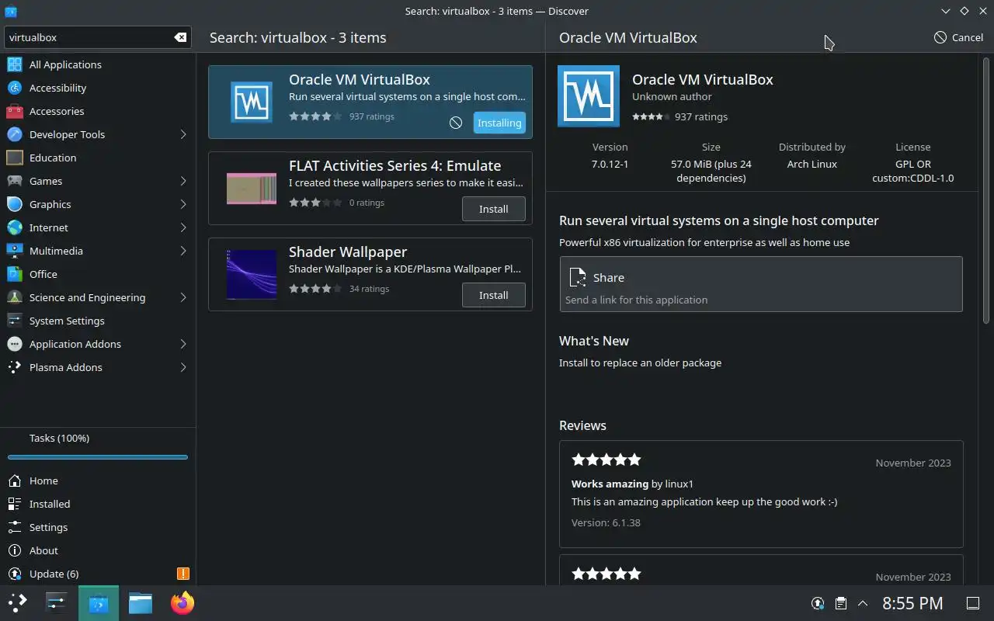The image size is (994, 621).
Task: Click the Update warning badge icon
Action: [183, 574]
